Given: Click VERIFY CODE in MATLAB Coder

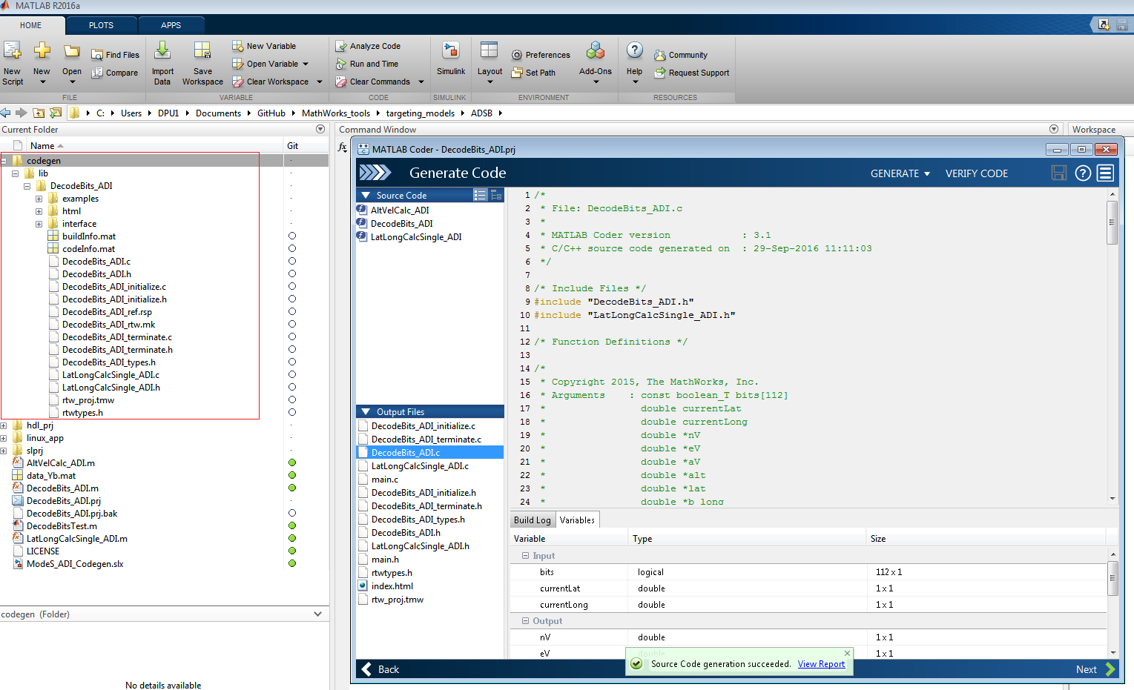Looking at the screenshot, I should click(x=976, y=173).
